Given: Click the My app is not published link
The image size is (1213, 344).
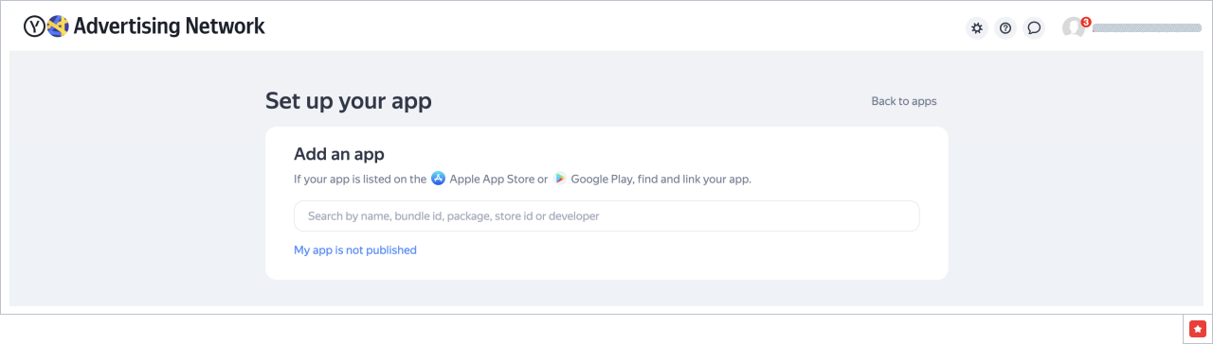Looking at the screenshot, I should coord(355,250).
